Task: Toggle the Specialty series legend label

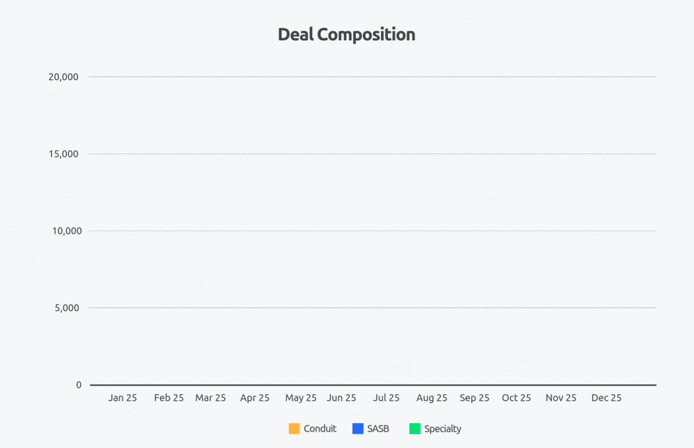Action: [x=442, y=429]
